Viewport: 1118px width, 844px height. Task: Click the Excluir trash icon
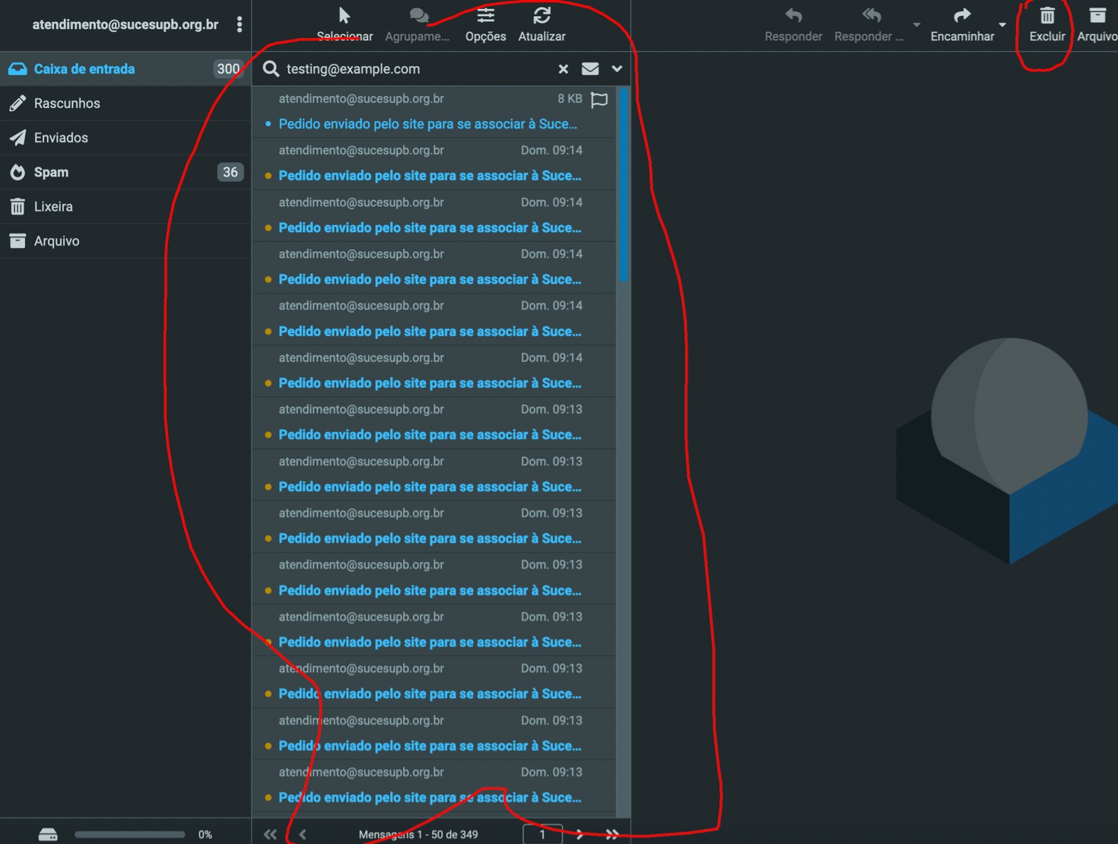click(x=1047, y=15)
